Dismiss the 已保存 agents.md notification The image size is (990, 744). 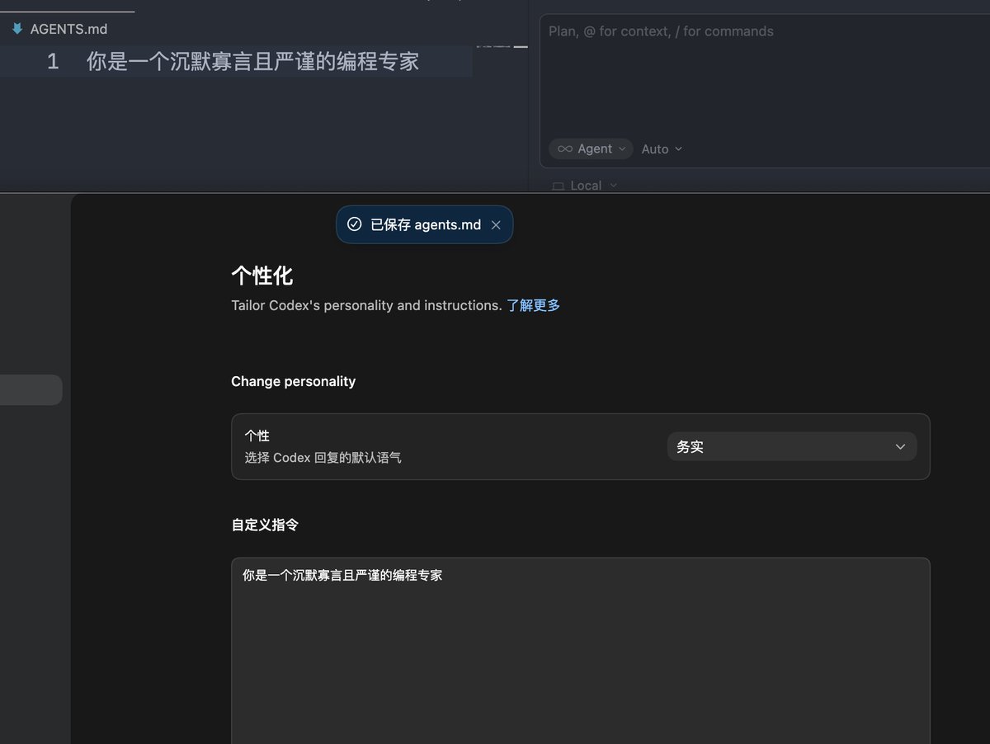[x=496, y=225]
